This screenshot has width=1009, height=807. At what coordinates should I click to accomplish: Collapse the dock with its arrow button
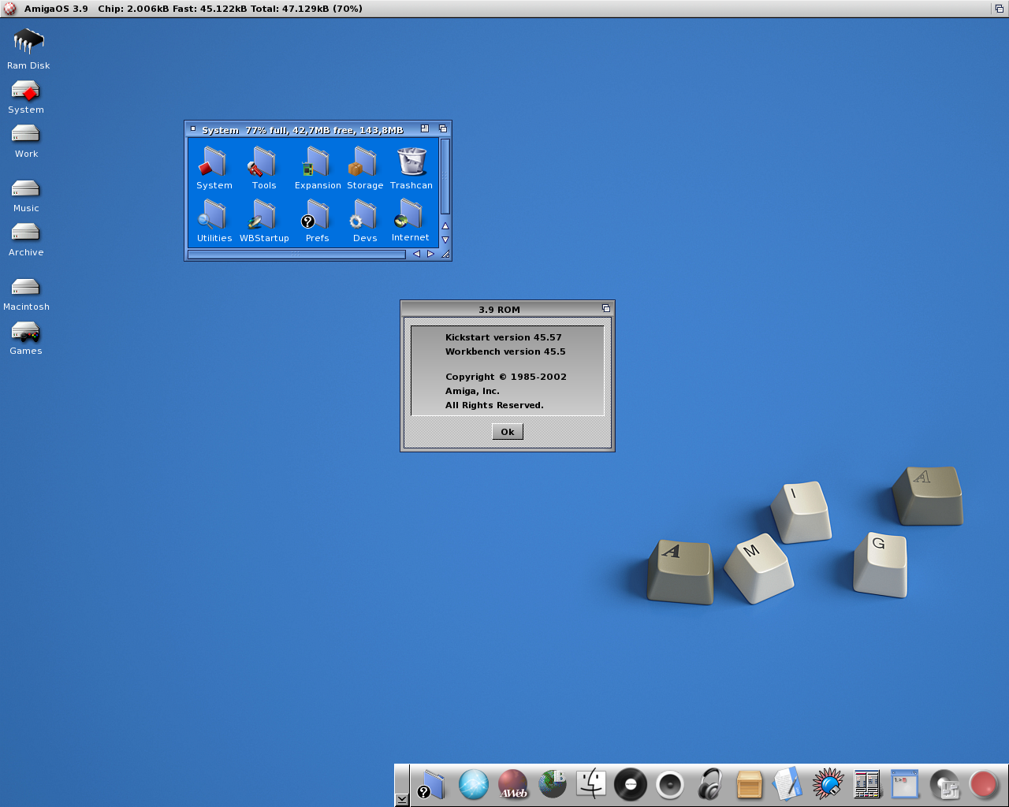(x=402, y=800)
